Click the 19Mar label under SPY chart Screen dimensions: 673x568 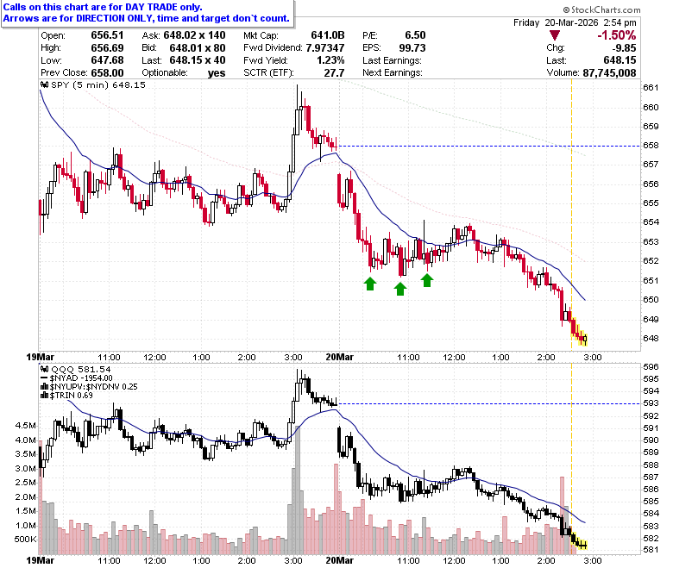pyautogui.click(x=41, y=357)
